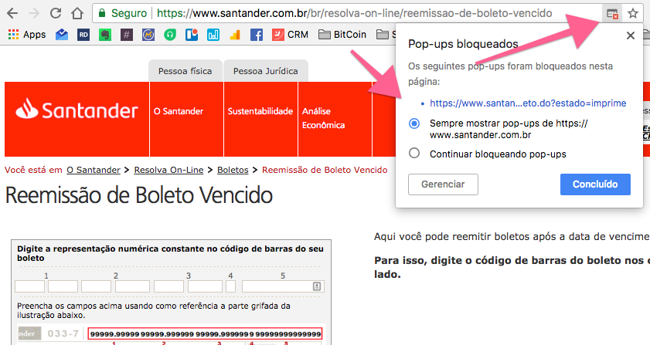Viewport: 650px width, 345px height.
Task: Open the CRM bookmark
Action: pyautogui.click(x=290, y=35)
